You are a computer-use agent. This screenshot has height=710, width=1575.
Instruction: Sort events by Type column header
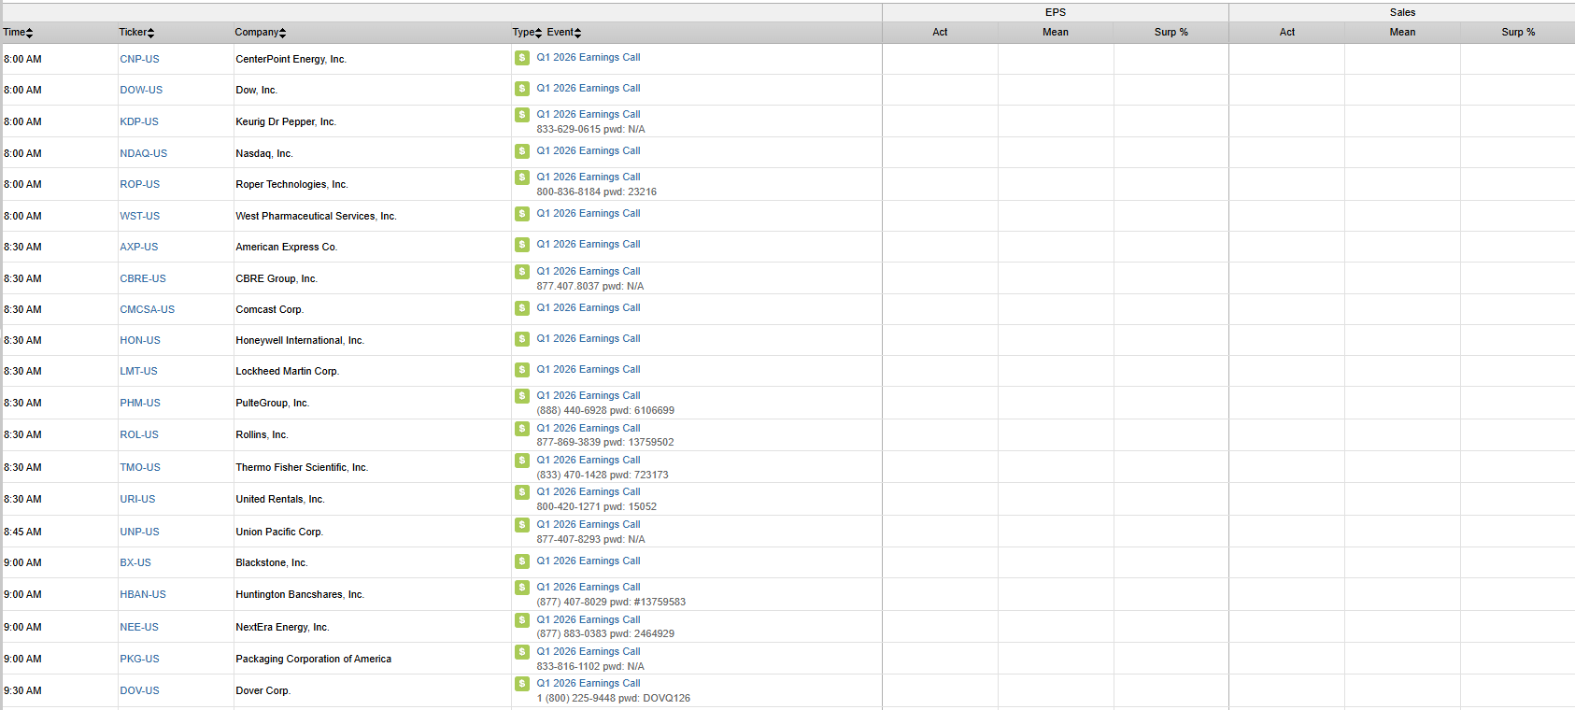pos(526,33)
